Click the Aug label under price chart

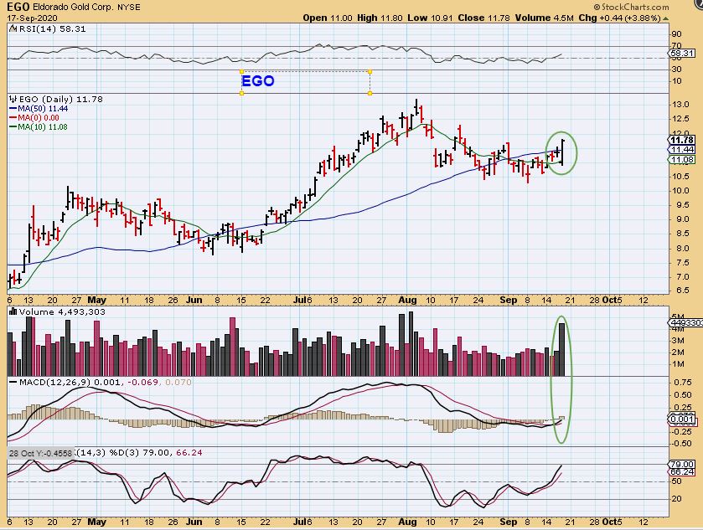[407, 301]
